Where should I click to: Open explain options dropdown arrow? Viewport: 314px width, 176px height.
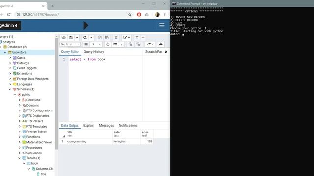click(x=122, y=44)
